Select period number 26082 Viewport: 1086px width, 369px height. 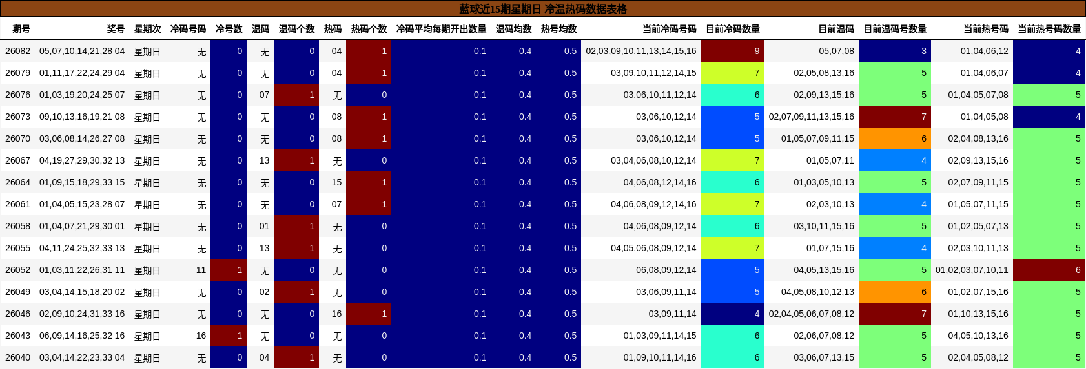click(17, 51)
